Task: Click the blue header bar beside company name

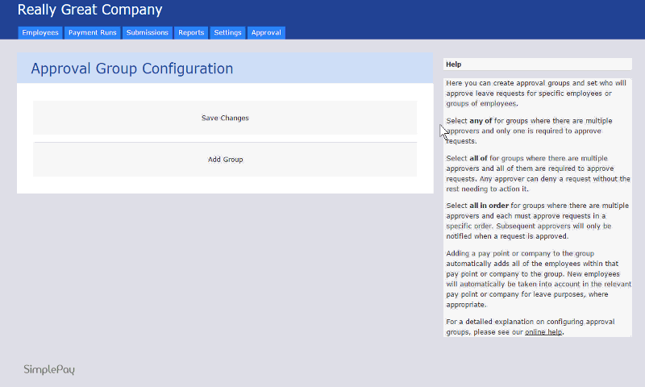Action: pos(403,11)
